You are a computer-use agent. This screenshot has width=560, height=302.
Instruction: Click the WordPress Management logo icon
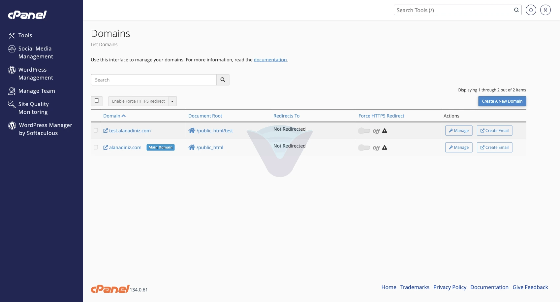pyautogui.click(x=12, y=70)
